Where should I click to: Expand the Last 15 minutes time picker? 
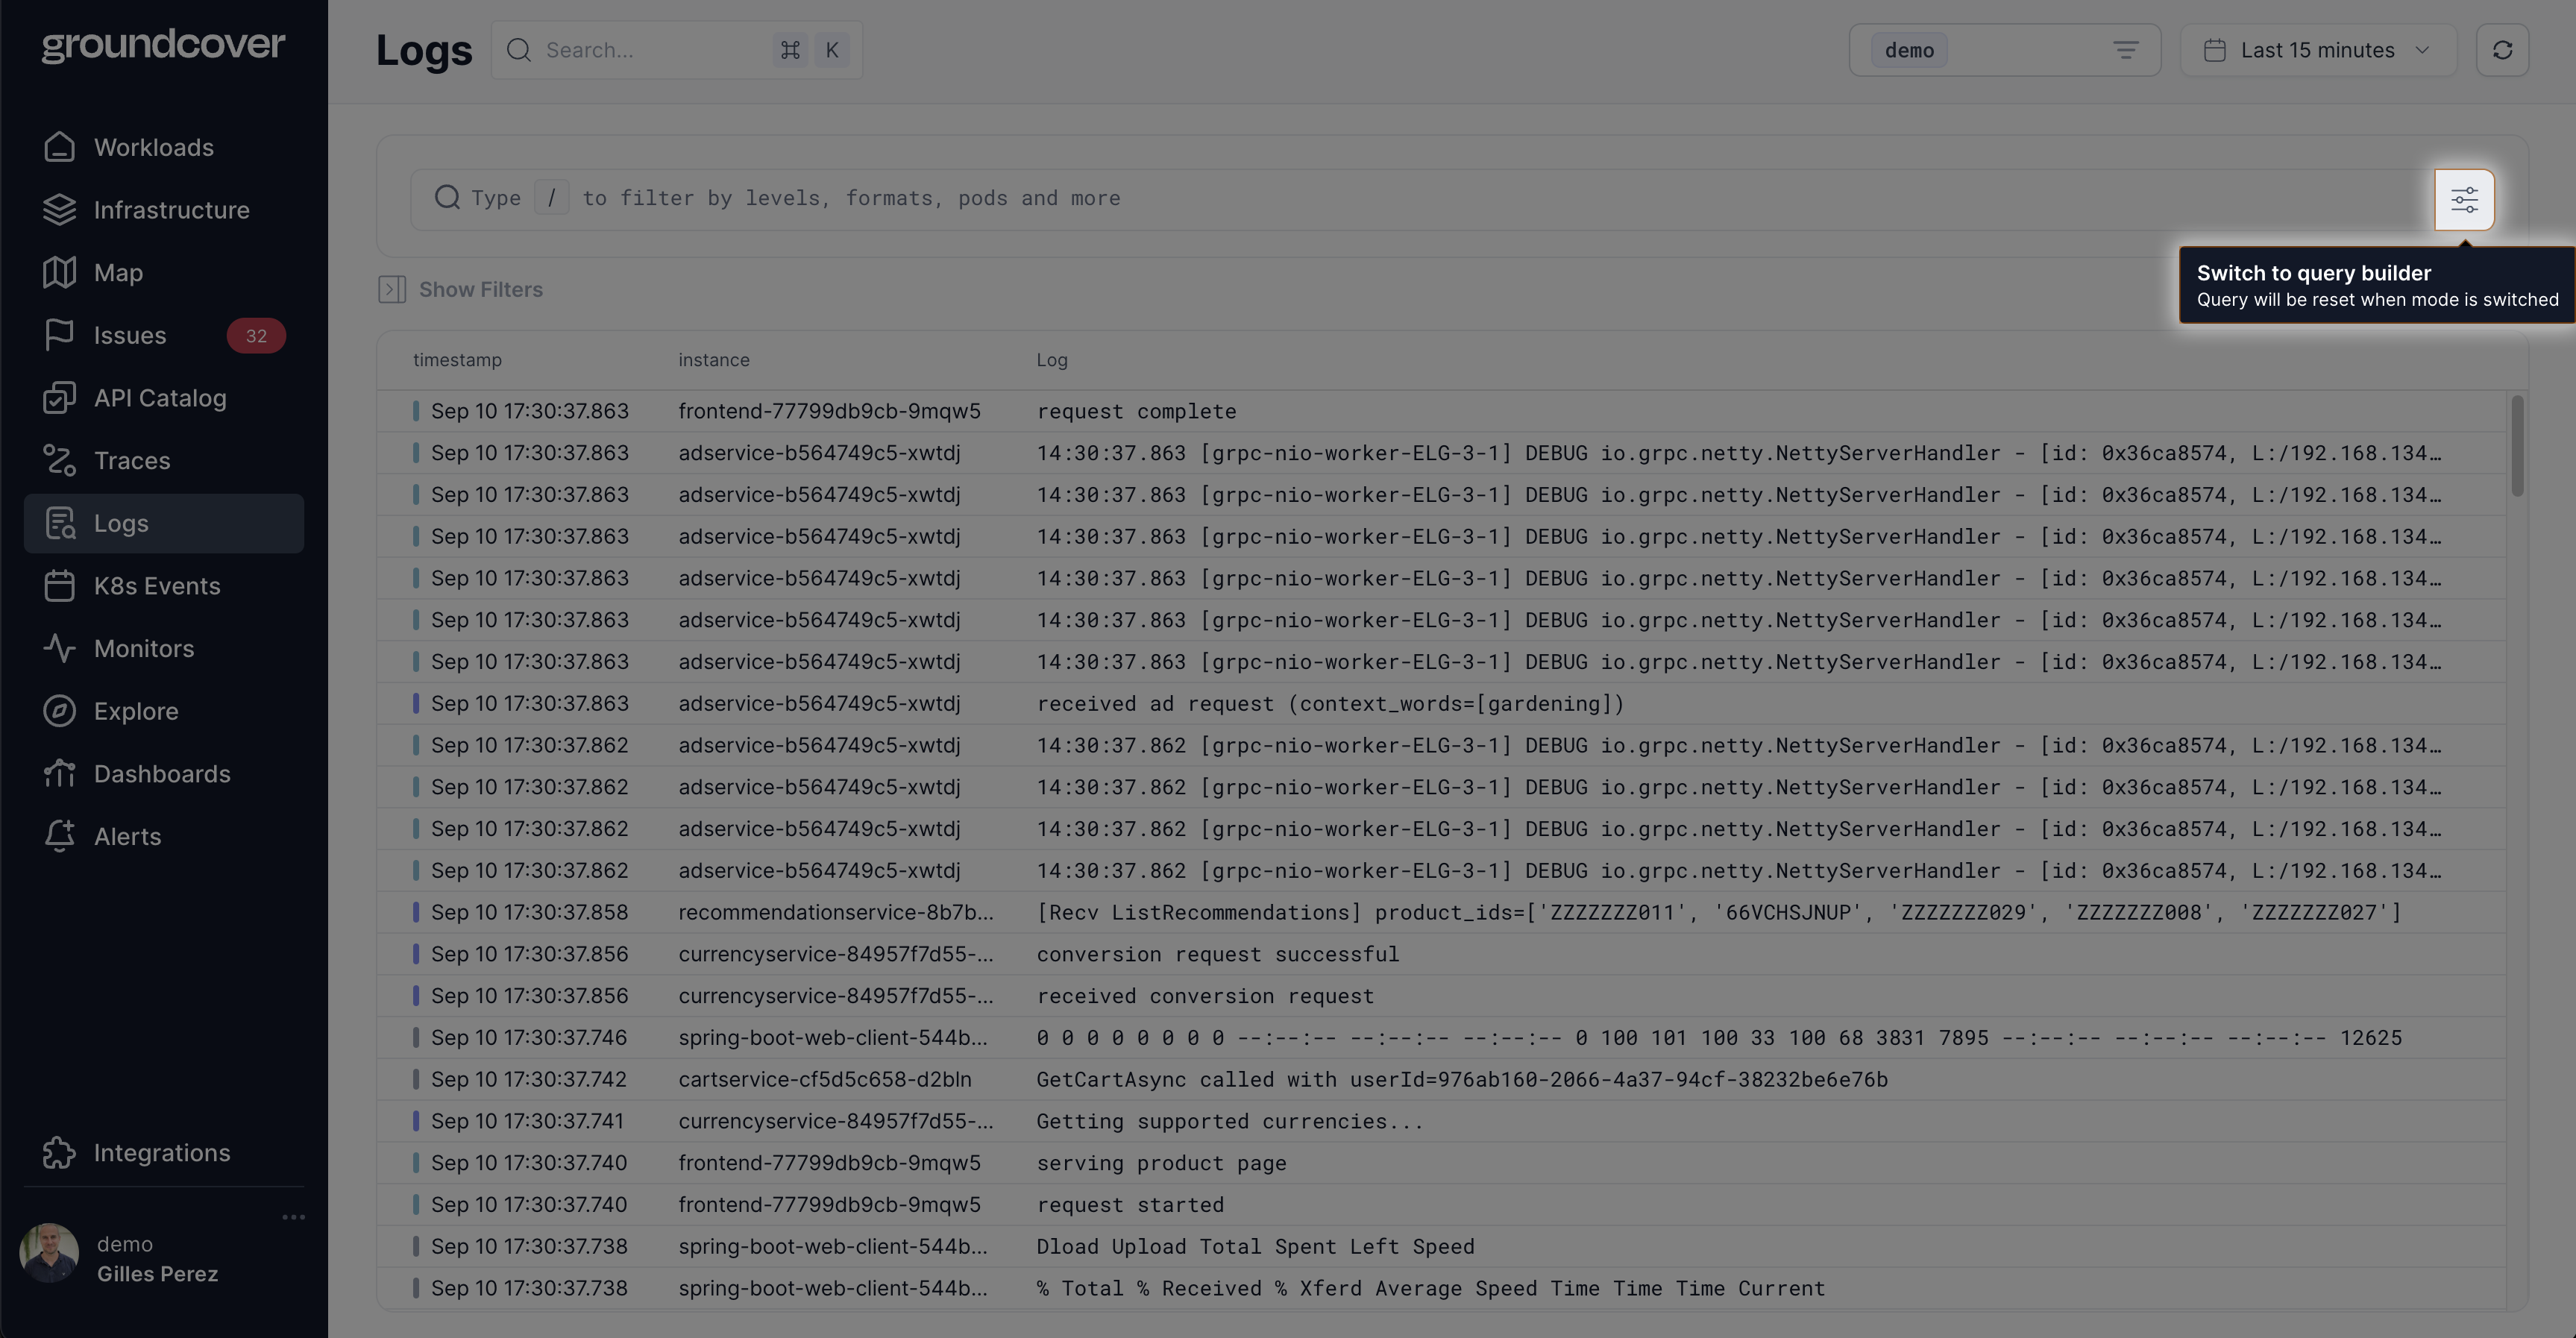2317,50
